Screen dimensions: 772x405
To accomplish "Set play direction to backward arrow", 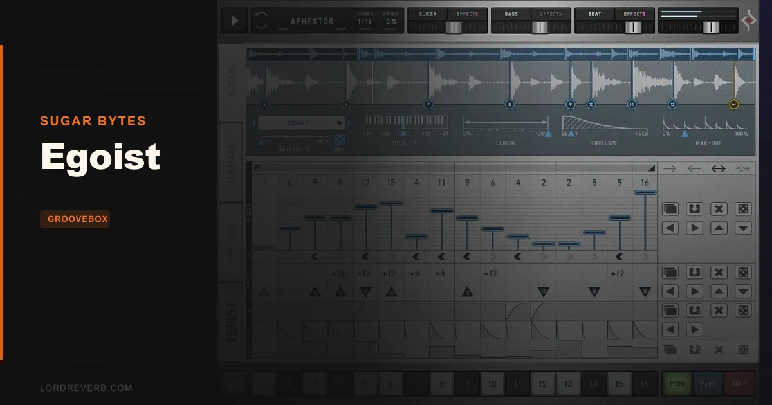I will click(694, 168).
